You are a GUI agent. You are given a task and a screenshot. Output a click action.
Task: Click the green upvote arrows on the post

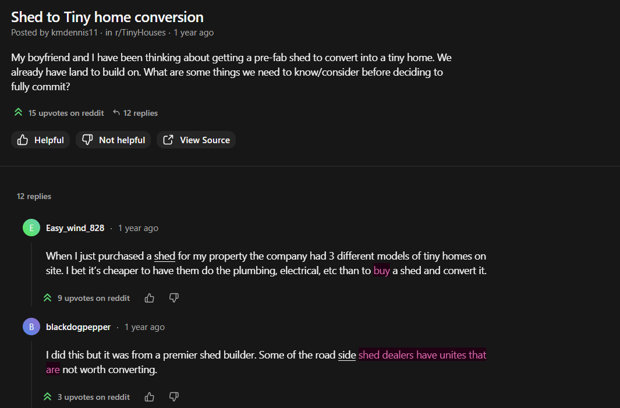[x=18, y=113]
